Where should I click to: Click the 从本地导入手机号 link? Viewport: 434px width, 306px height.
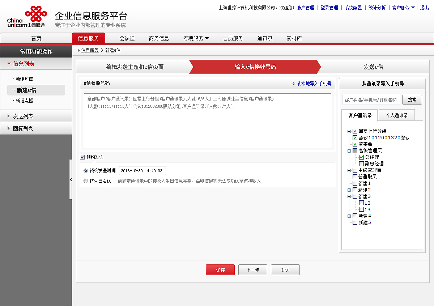pos(313,84)
